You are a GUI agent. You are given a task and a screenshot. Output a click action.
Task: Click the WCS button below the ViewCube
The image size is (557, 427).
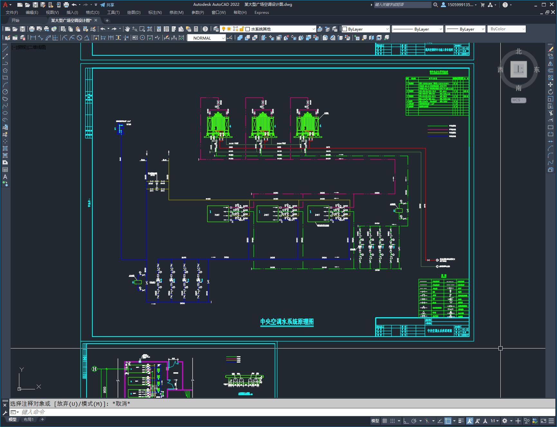(x=518, y=100)
